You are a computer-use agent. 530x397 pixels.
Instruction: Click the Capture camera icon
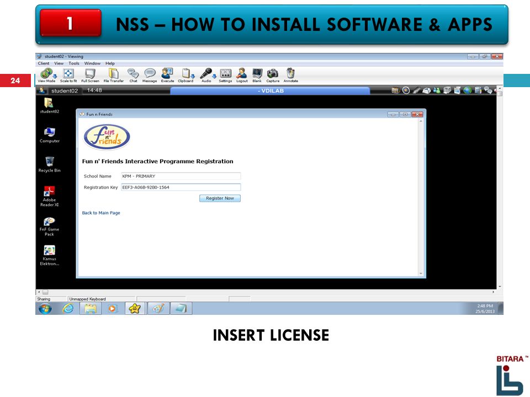[273, 76]
